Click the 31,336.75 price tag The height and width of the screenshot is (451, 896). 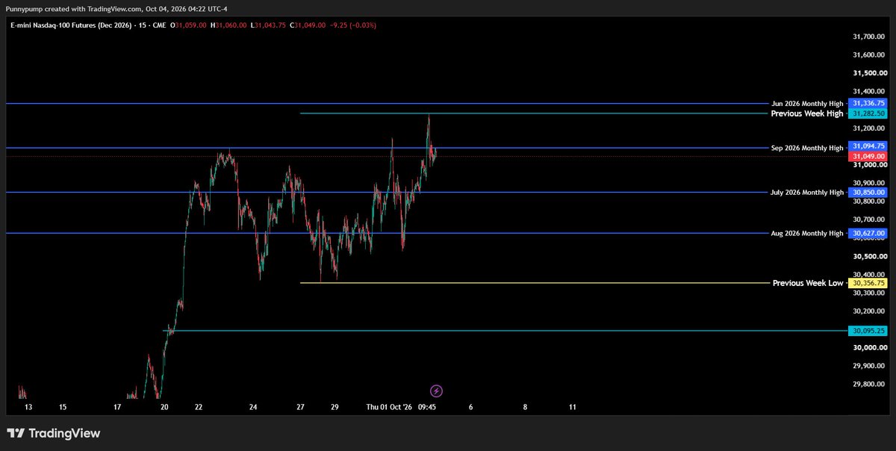[867, 104]
